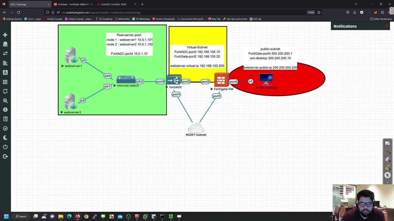
Task: Bookmark this page with star icon
Action: coord(319,12)
